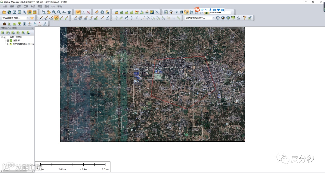Click Sogou IME soft keyboard icon
325x173 pixels.
[x=214, y=10]
